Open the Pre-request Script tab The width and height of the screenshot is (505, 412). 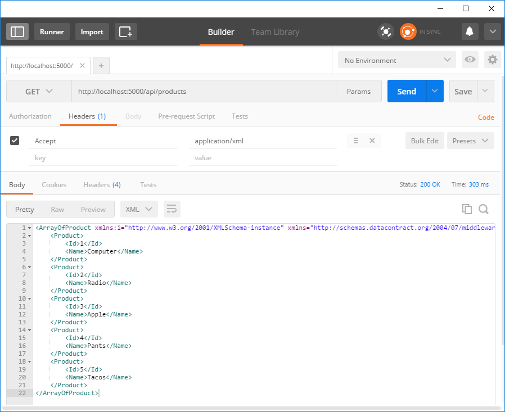click(186, 116)
